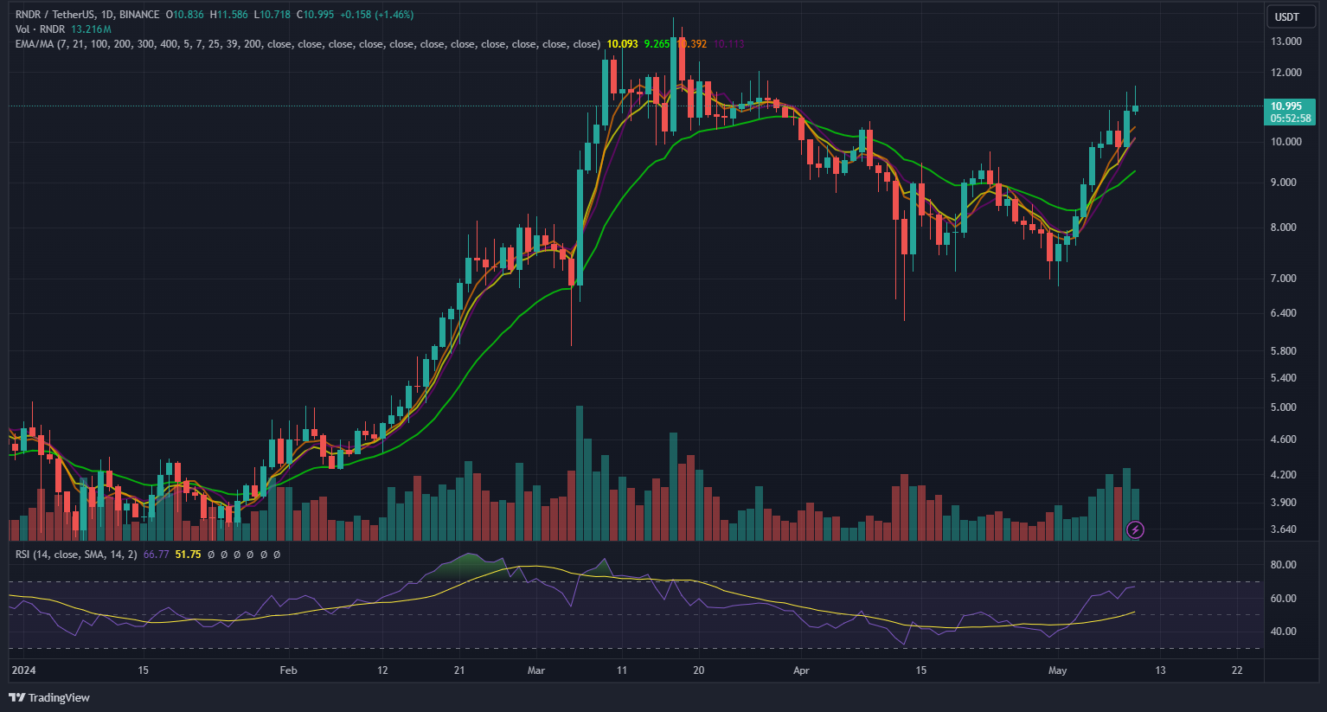1327x712 pixels.
Task: Click the 13.000 price scale label
Action: click(1285, 42)
